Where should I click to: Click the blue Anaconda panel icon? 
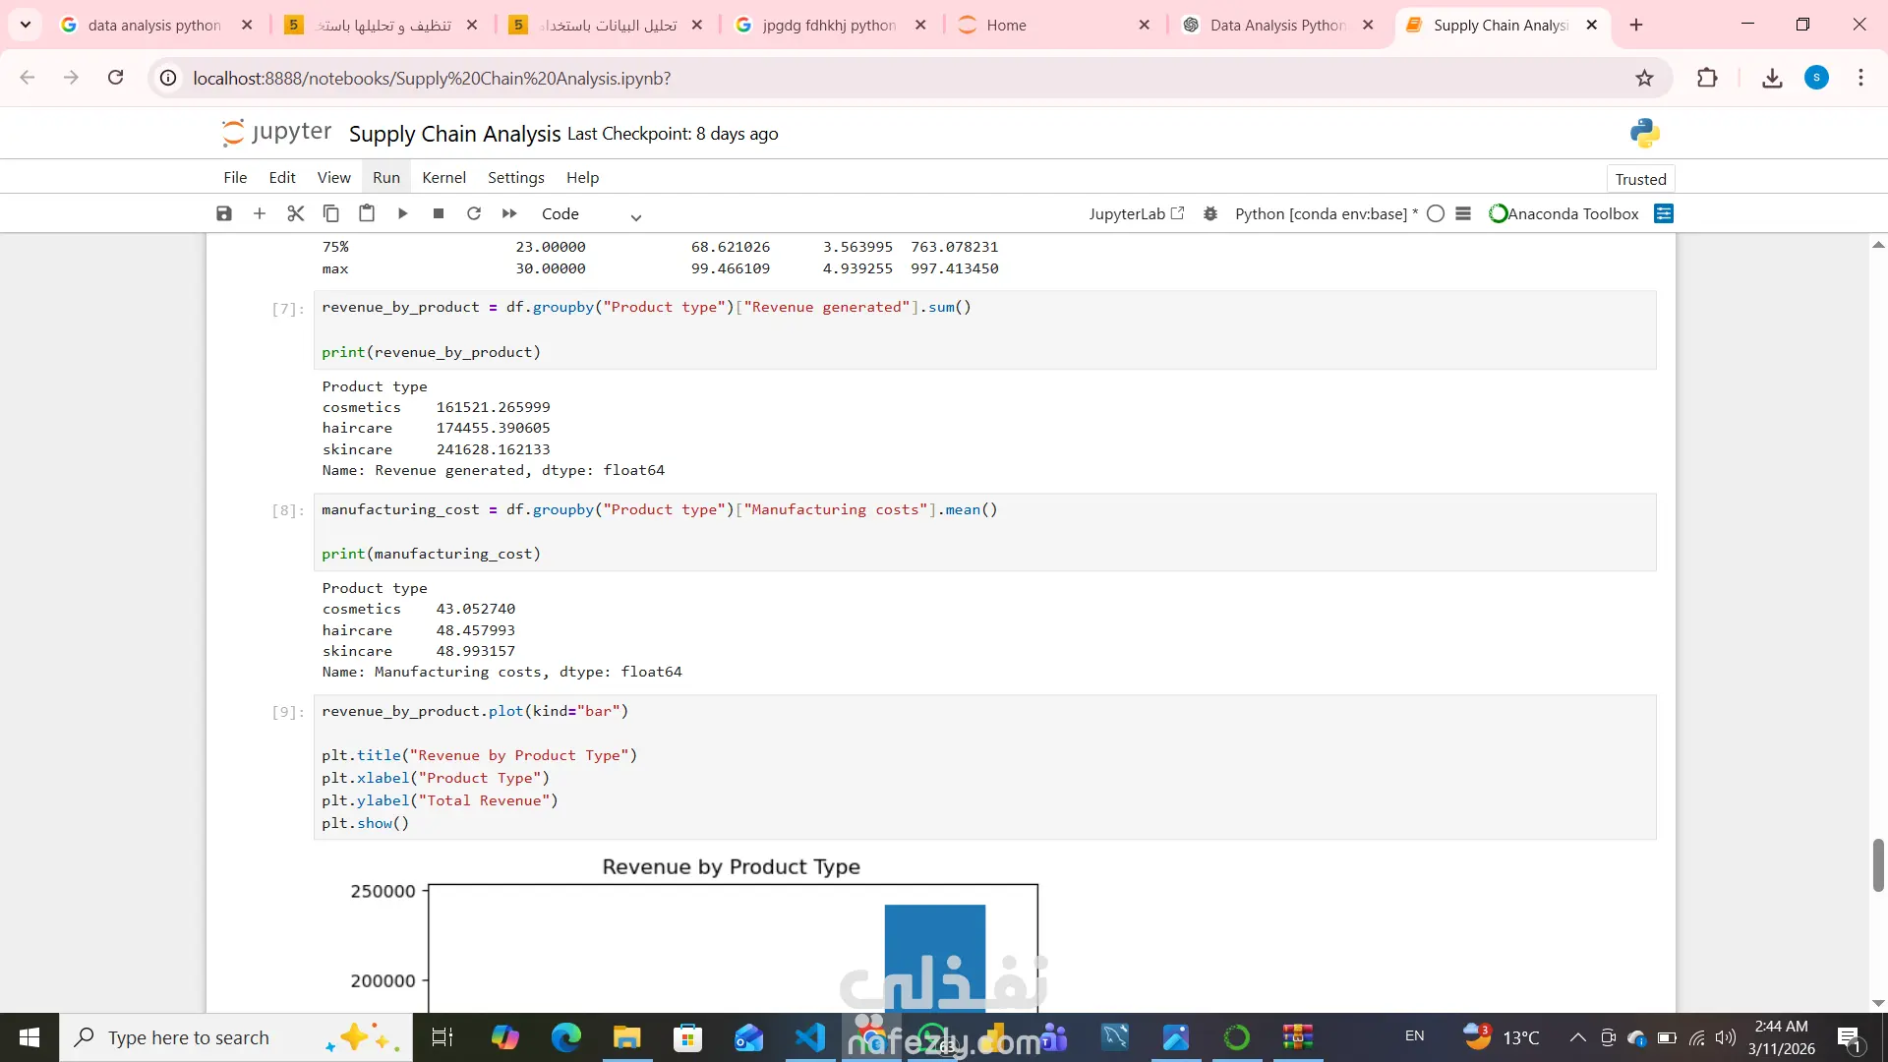point(1664,213)
